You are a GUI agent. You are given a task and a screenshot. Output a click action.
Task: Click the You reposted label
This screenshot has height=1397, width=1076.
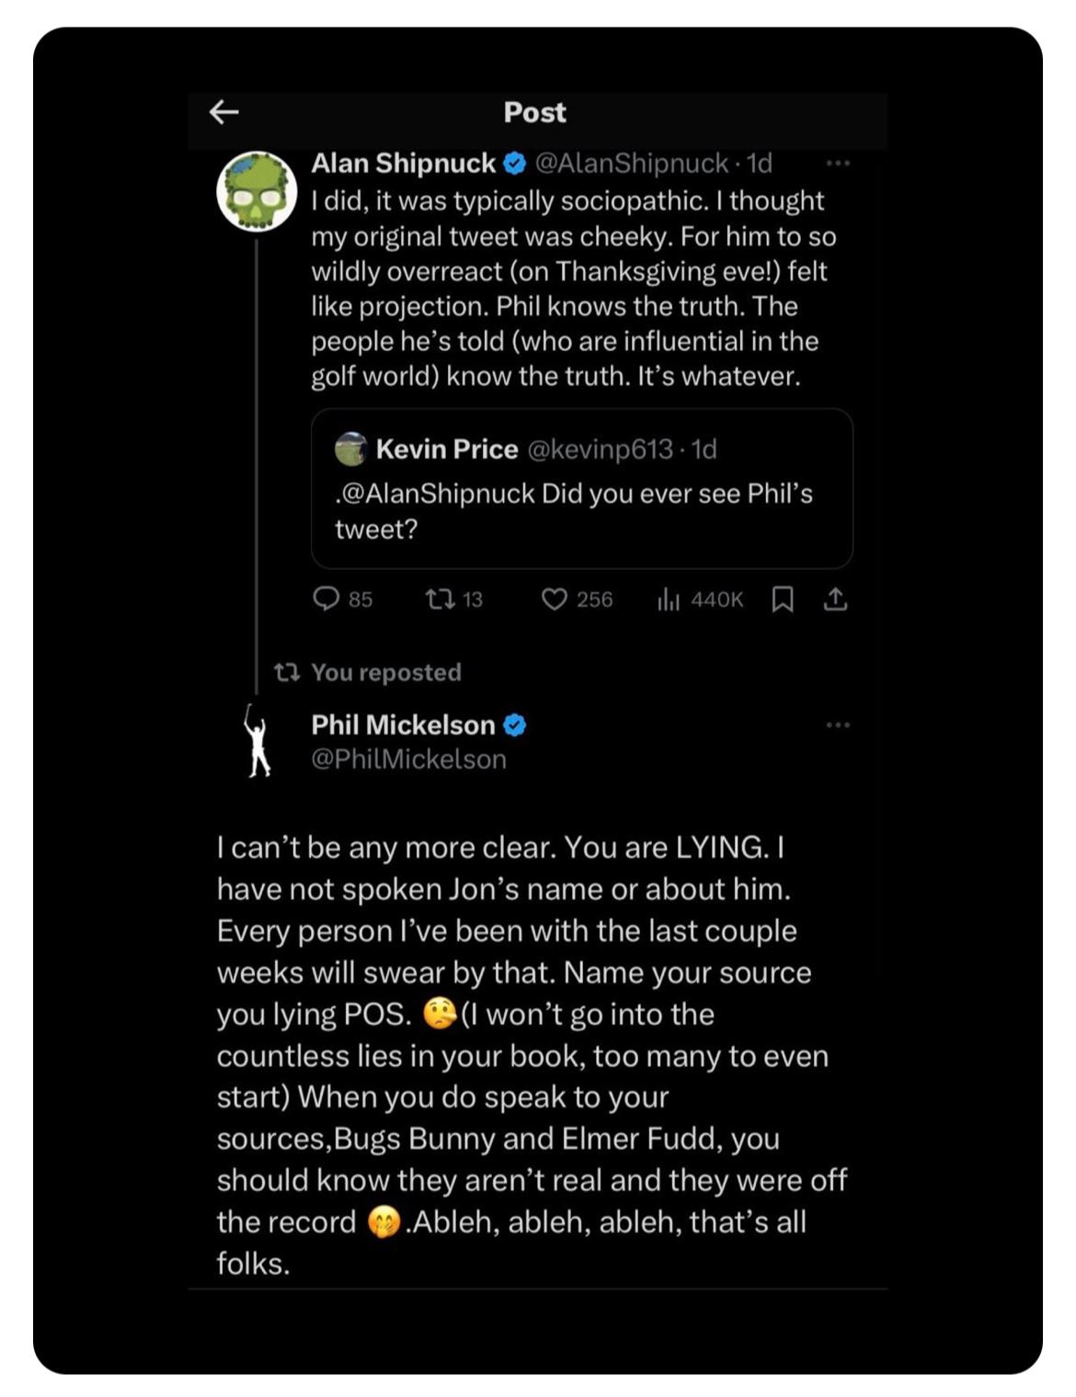(386, 672)
